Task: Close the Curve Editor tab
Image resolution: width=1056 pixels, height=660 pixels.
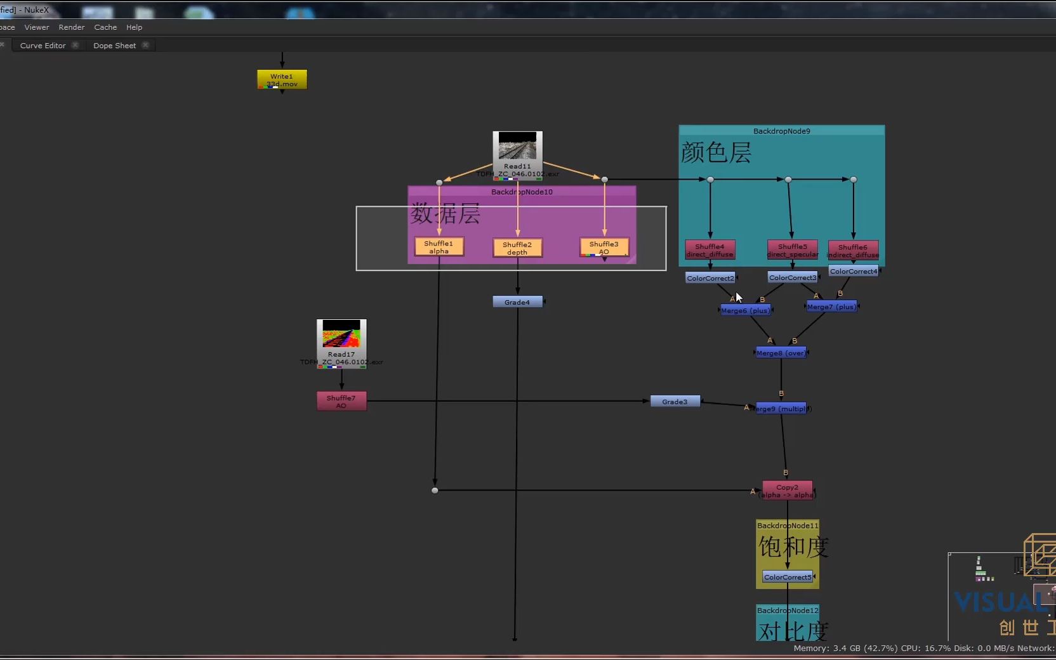Action: pyautogui.click(x=76, y=45)
